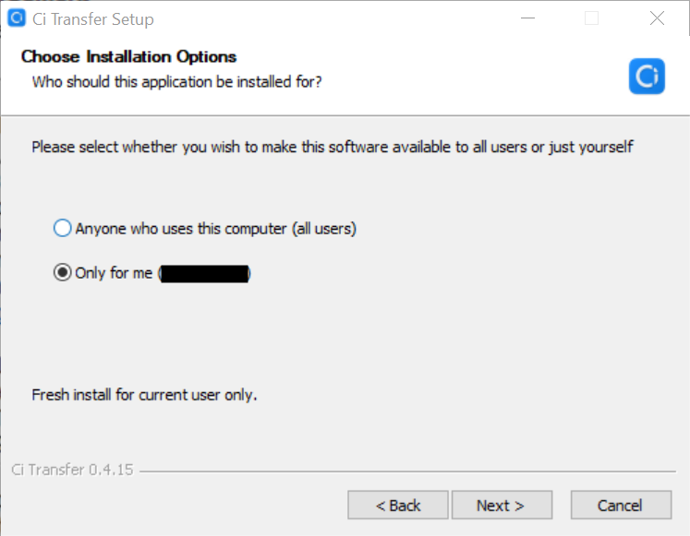Click the large blue Ci logo in header
690x536 pixels.
647,76
